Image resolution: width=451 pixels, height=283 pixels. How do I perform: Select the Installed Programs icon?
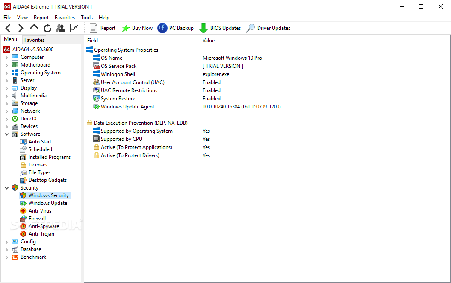[23, 157]
